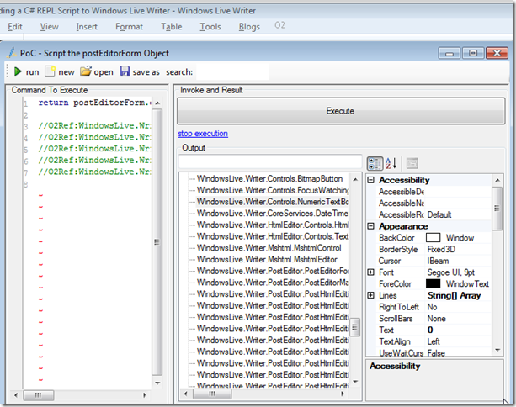The image size is (516, 407).
Task: Open the O2 menu
Action: coord(279,25)
